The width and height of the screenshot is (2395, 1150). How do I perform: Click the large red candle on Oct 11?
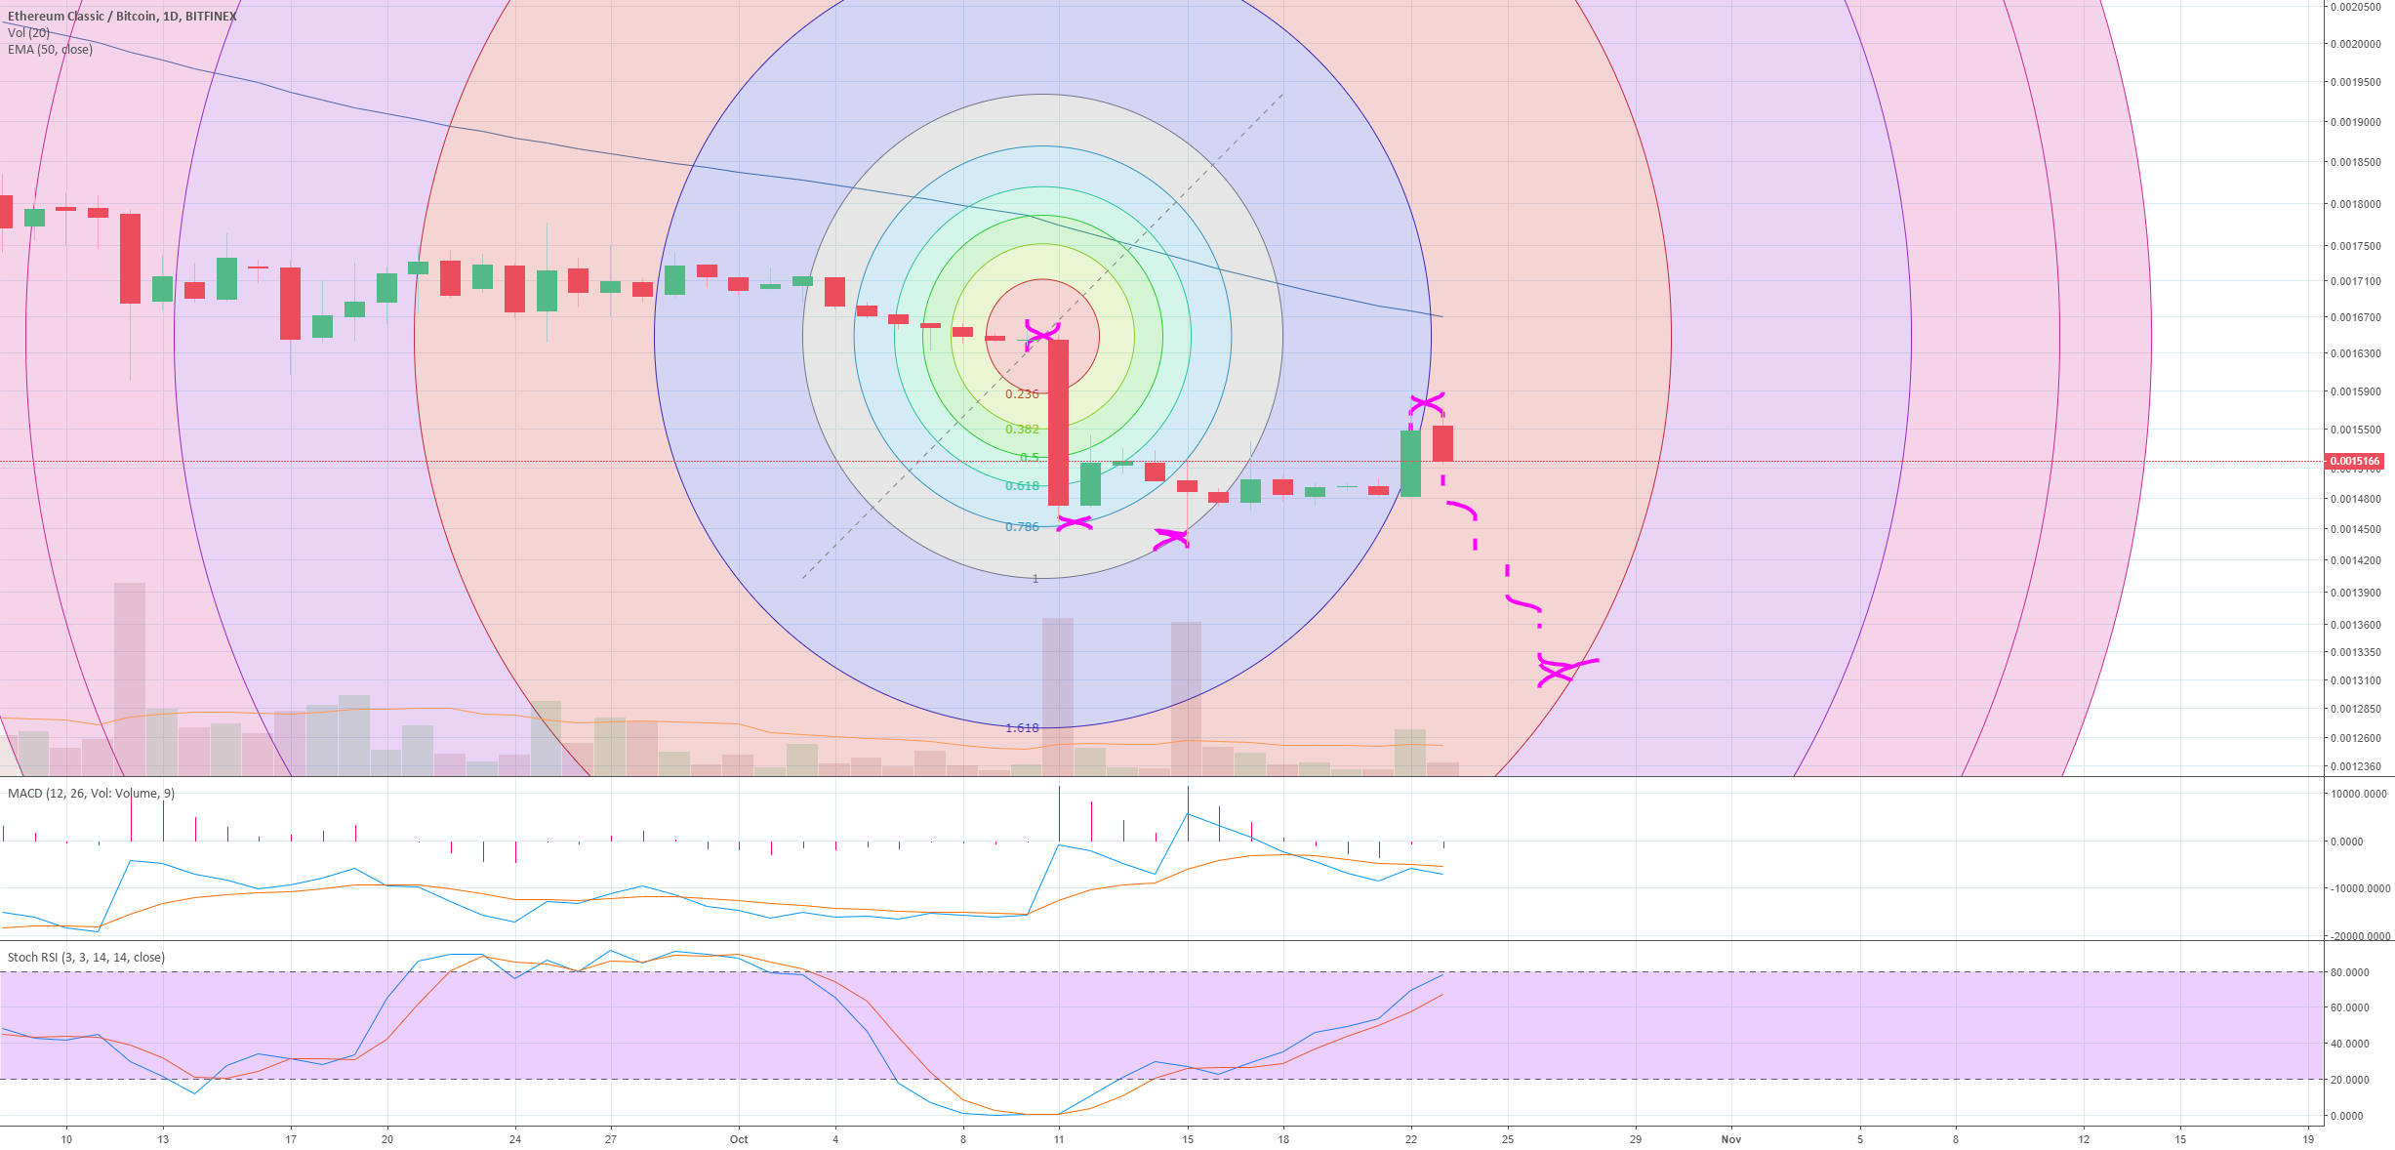pyautogui.click(x=1058, y=422)
